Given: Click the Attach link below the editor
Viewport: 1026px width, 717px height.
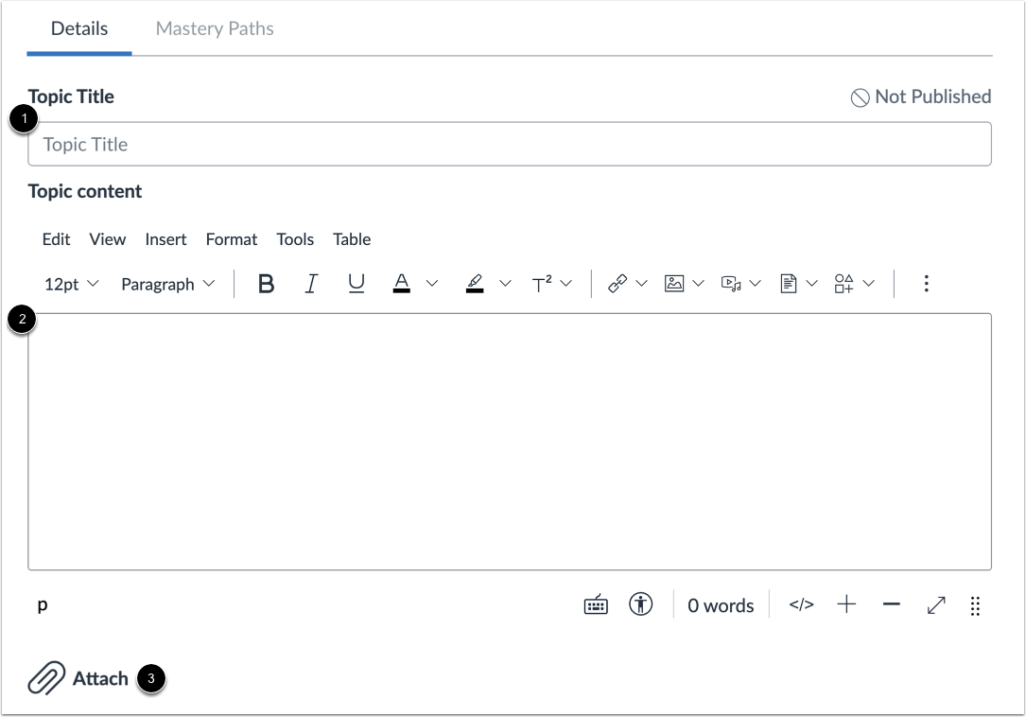Looking at the screenshot, I should tap(101, 678).
